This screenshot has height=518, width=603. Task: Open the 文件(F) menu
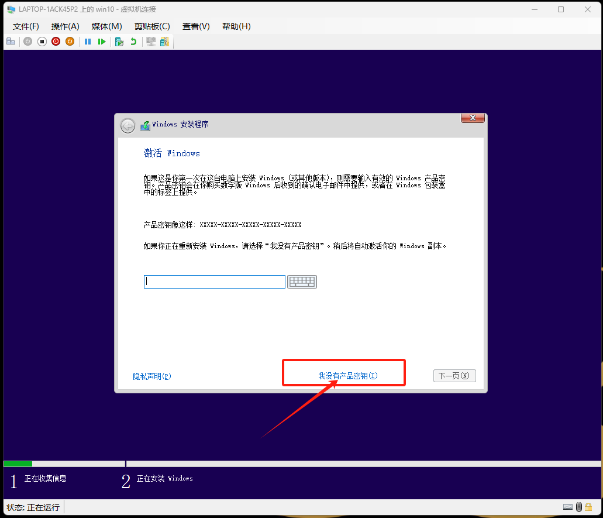click(26, 26)
